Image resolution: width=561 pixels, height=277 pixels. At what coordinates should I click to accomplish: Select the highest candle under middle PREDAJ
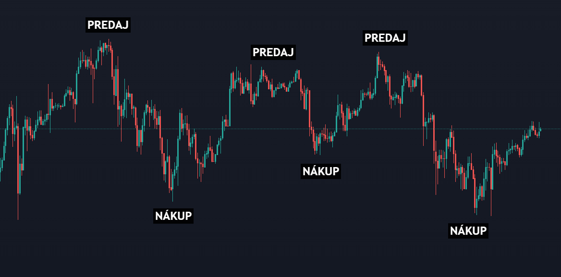click(262, 73)
